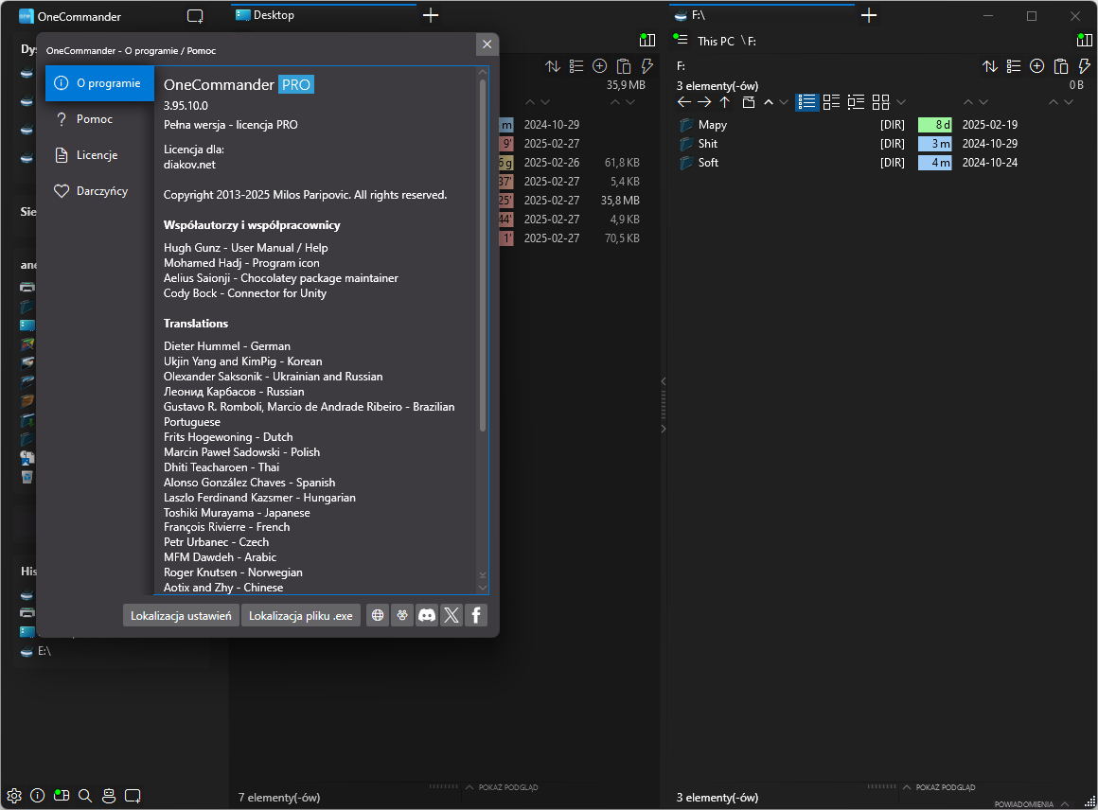Click the up chevron beside the folder tab icon
This screenshot has height=810, width=1098.
769,102
